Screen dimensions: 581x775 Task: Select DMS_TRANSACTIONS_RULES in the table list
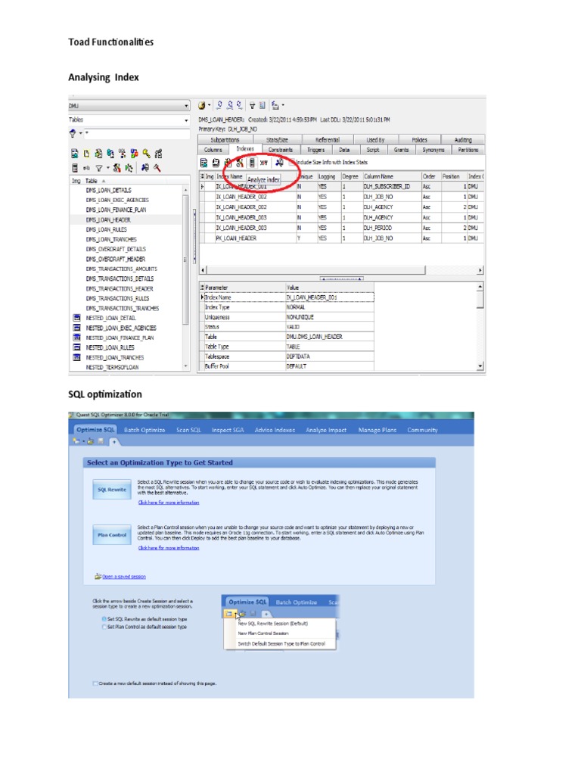(117, 298)
